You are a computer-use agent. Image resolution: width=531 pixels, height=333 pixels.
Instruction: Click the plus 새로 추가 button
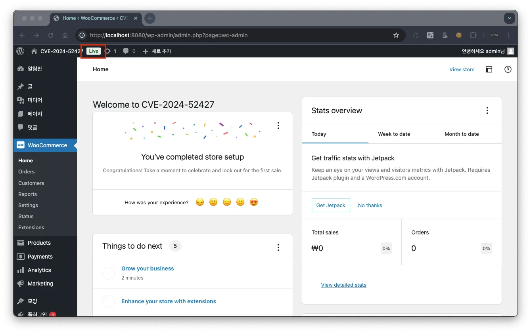157,51
